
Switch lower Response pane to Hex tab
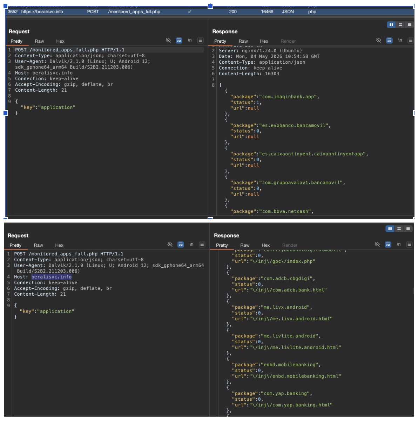click(x=266, y=245)
